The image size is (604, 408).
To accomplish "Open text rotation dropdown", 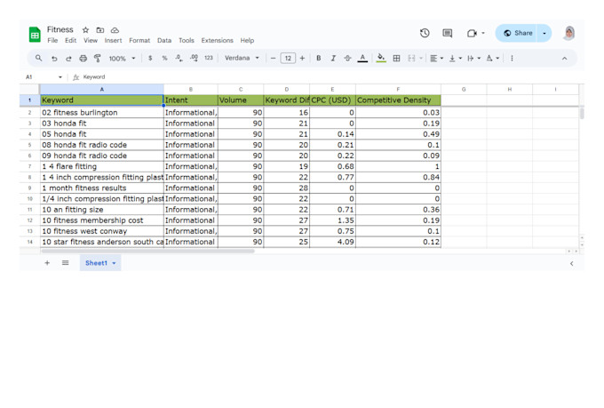I will point(492,59).
